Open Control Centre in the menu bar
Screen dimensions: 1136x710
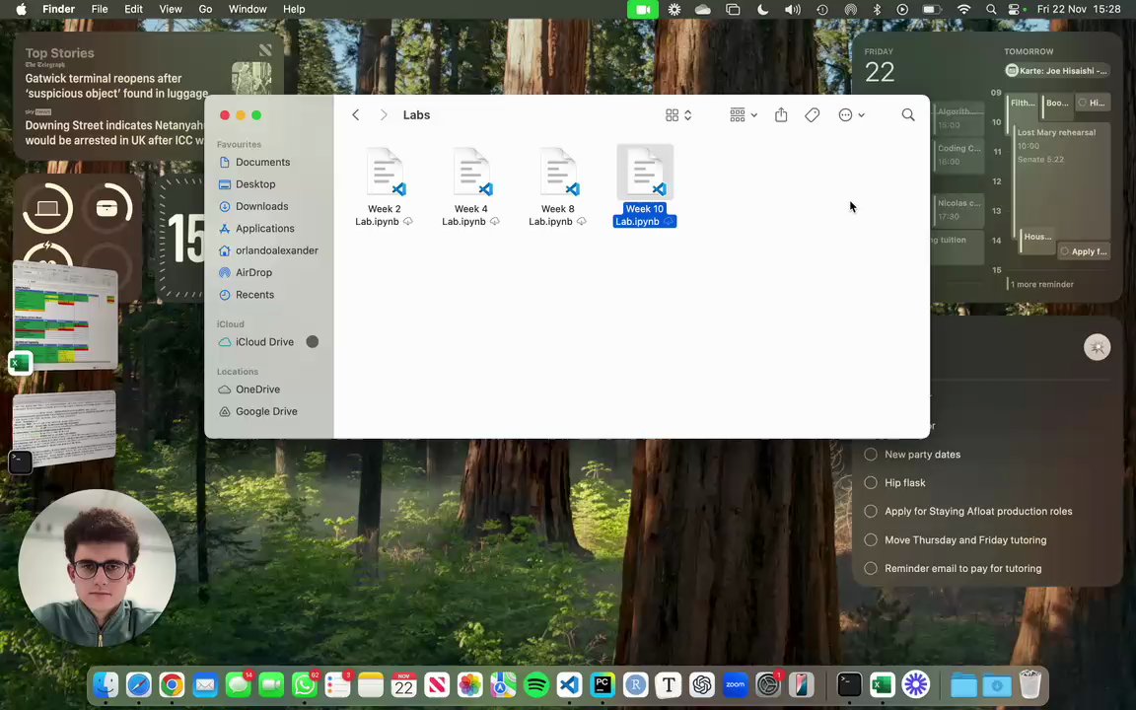click(1016, 10)
